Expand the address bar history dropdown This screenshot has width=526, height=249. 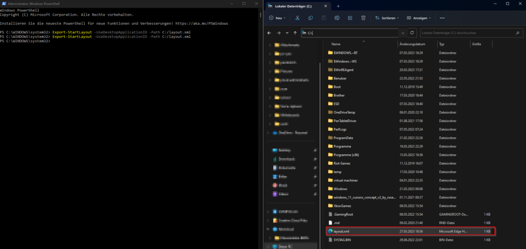[x=403, y=33]
